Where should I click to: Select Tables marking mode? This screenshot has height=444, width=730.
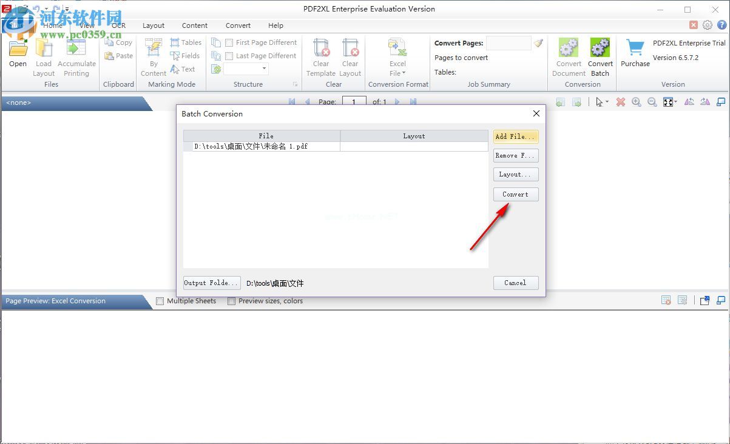(175, 42)
